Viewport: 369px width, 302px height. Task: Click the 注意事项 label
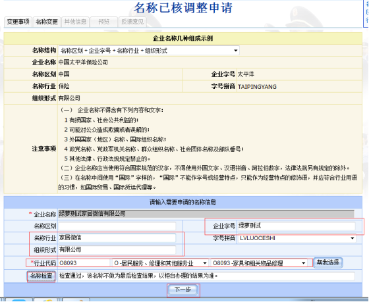point(44,149)
